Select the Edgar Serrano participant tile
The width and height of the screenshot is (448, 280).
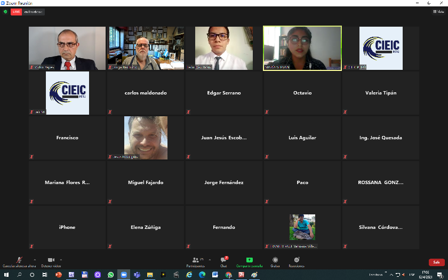(x=224, y=93)
